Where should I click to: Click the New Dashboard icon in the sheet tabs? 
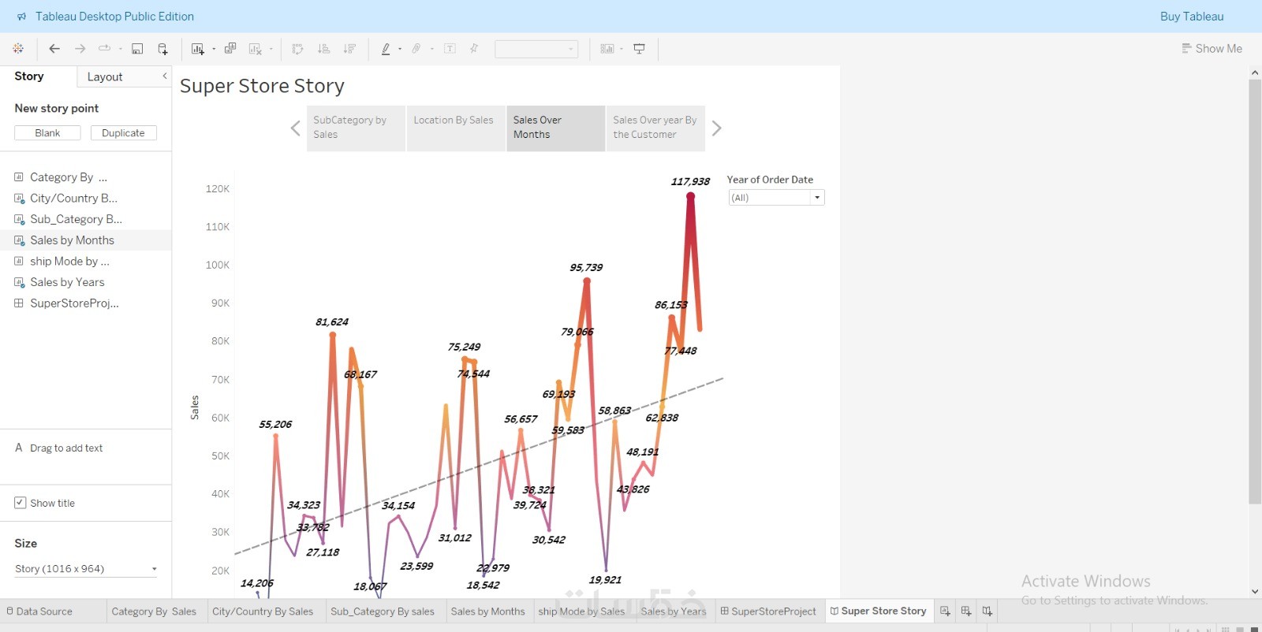[966, 611]
